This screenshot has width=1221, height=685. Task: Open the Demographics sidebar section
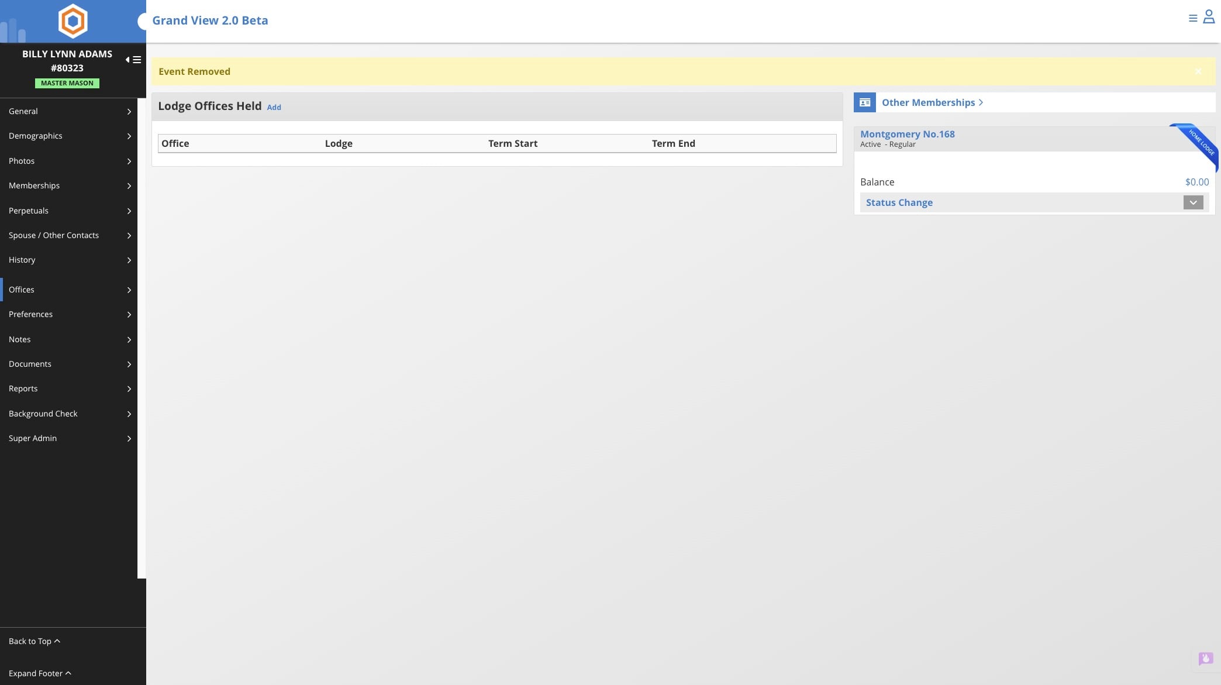point(68,136)
